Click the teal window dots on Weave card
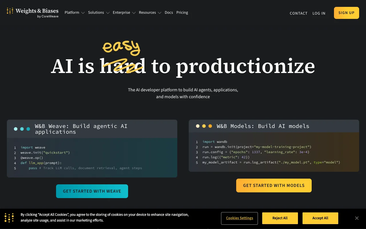 (x=22, y=129)
